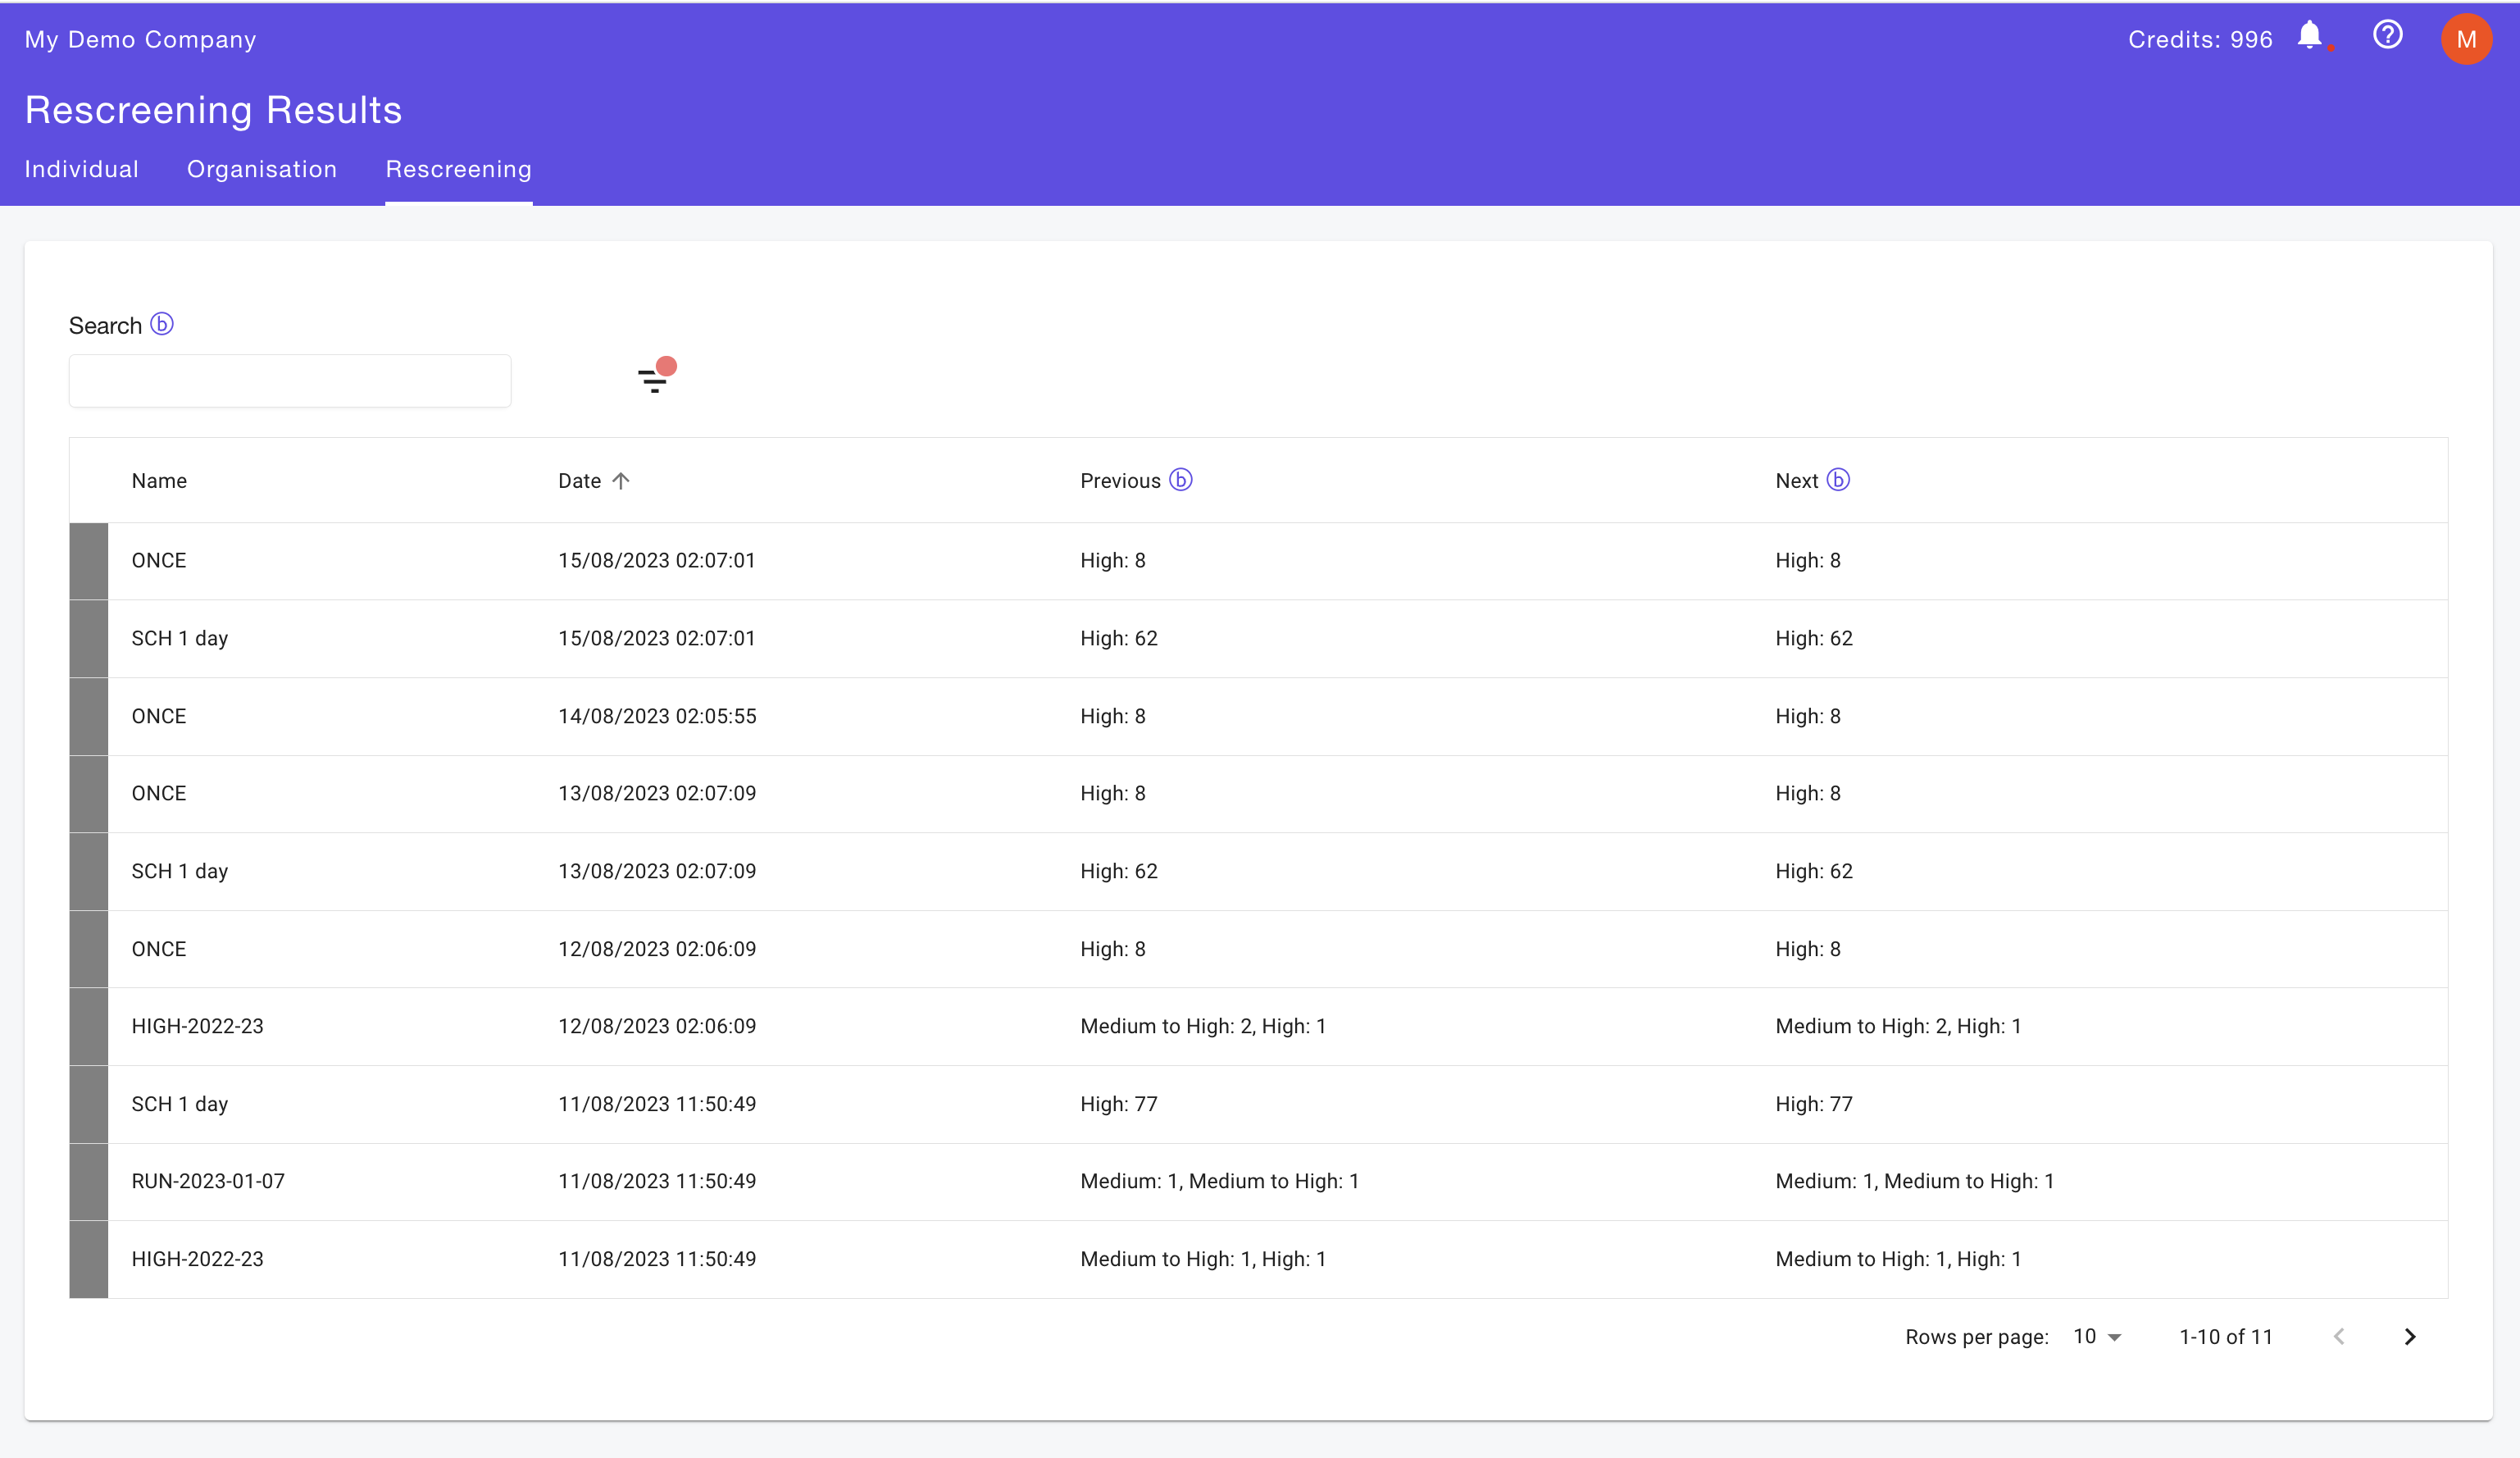Open the Rescreening tab
Viewport: 2520px width, 1458px height.
pyautogui.click(x=458, y=169)
